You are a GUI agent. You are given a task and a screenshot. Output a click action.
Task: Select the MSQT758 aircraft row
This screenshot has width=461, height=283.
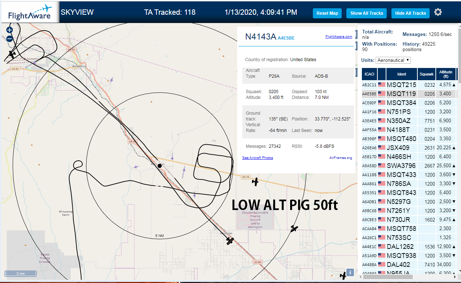tap(409, 229)
